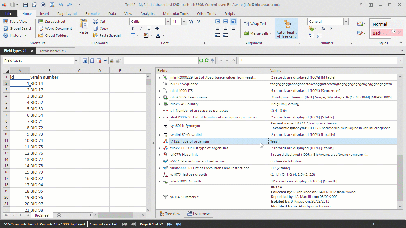Screen dimensions: 406x228
Task: Increase font size with the grow A icon
Action: tap(191, 22)
